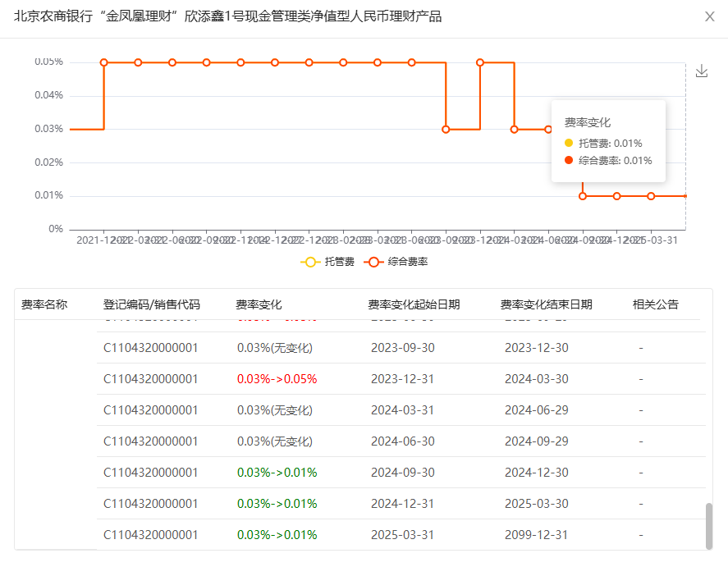Viewport: 728px width, 567px height.
Task: Select the end date 2099-12-31 cell
Action: [536, 534]
